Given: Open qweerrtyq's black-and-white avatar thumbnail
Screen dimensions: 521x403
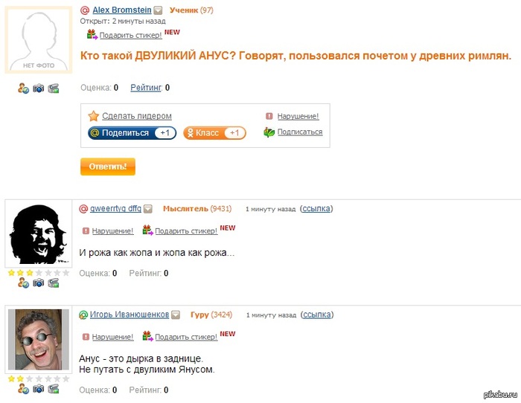Looking at the screenshot, I should (x=39, y=233).
